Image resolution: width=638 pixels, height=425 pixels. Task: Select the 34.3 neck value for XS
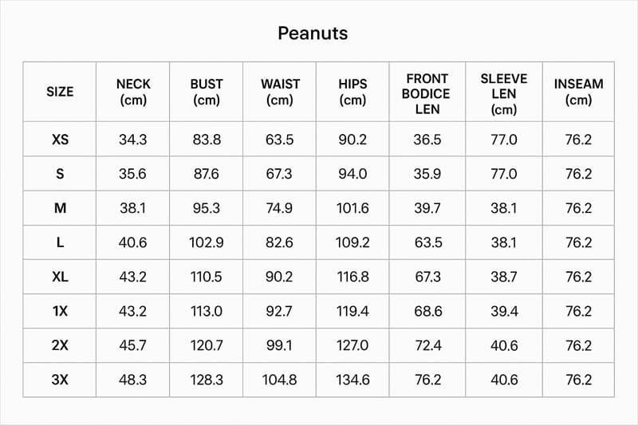[x=133, y=140]
